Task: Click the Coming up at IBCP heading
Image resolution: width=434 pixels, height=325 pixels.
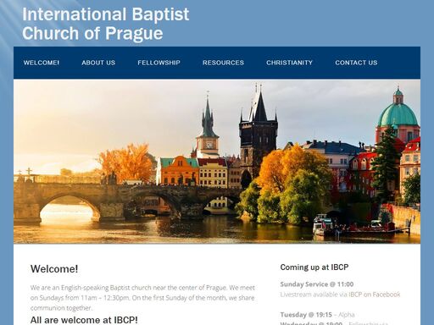Action: [314, 267]
